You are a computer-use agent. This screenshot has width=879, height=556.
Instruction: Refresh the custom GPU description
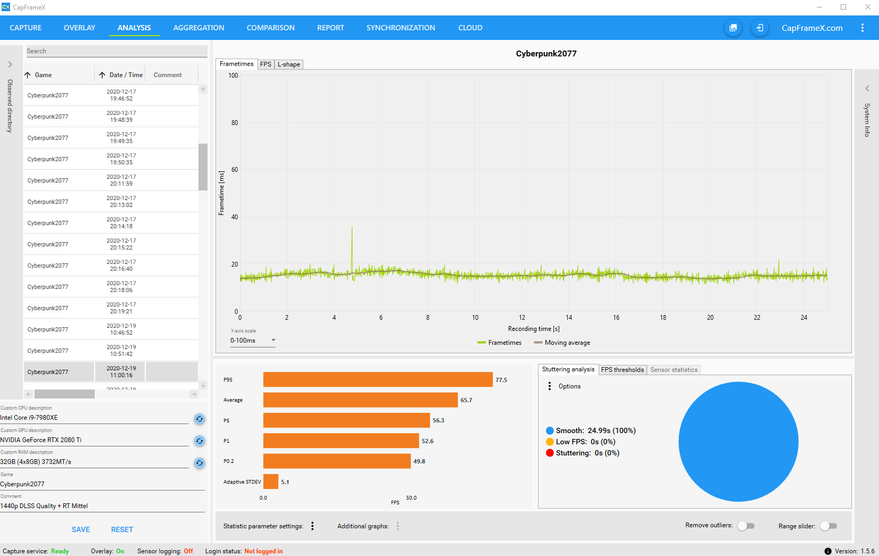point(199,441)
